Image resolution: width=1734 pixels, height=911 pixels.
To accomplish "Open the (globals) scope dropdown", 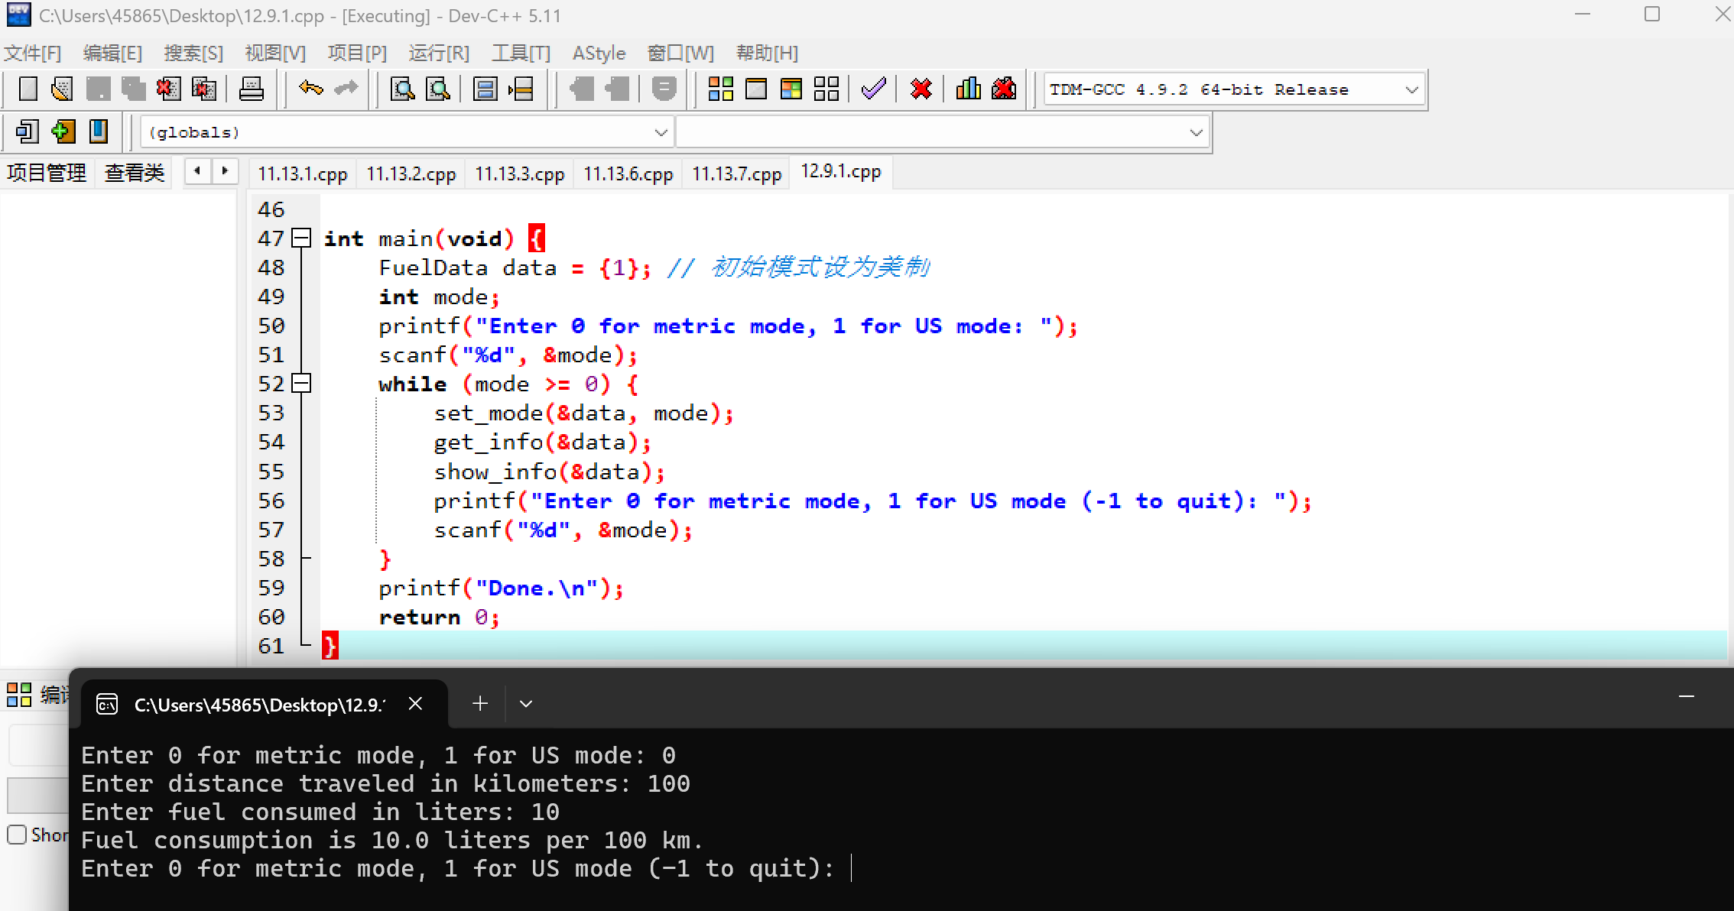I will pyautogui.click(x=661, y=133).
